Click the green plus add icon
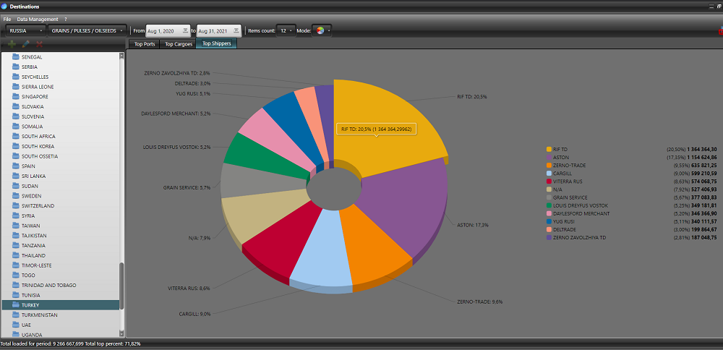Viewport: 723px width, 350px height. tap(12, 44)
